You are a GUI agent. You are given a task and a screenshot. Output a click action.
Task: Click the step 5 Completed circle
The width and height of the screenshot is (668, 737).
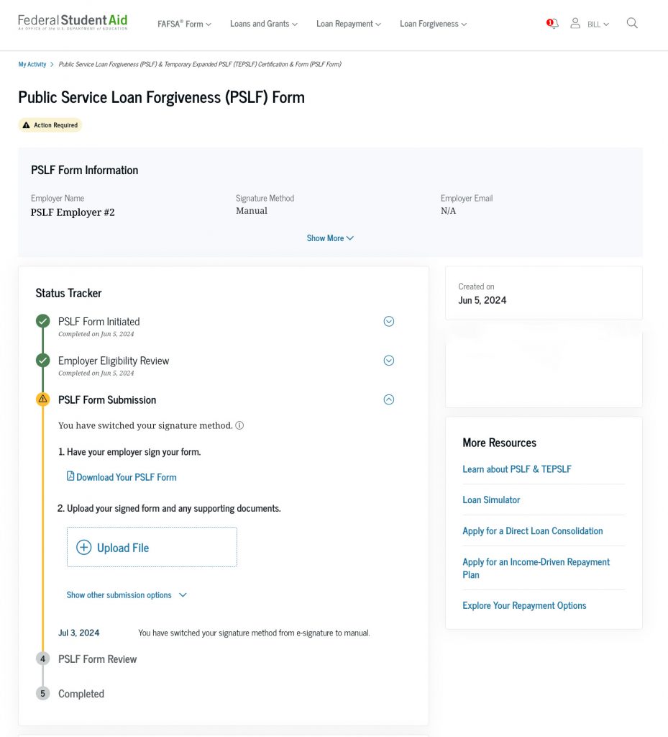42,693
